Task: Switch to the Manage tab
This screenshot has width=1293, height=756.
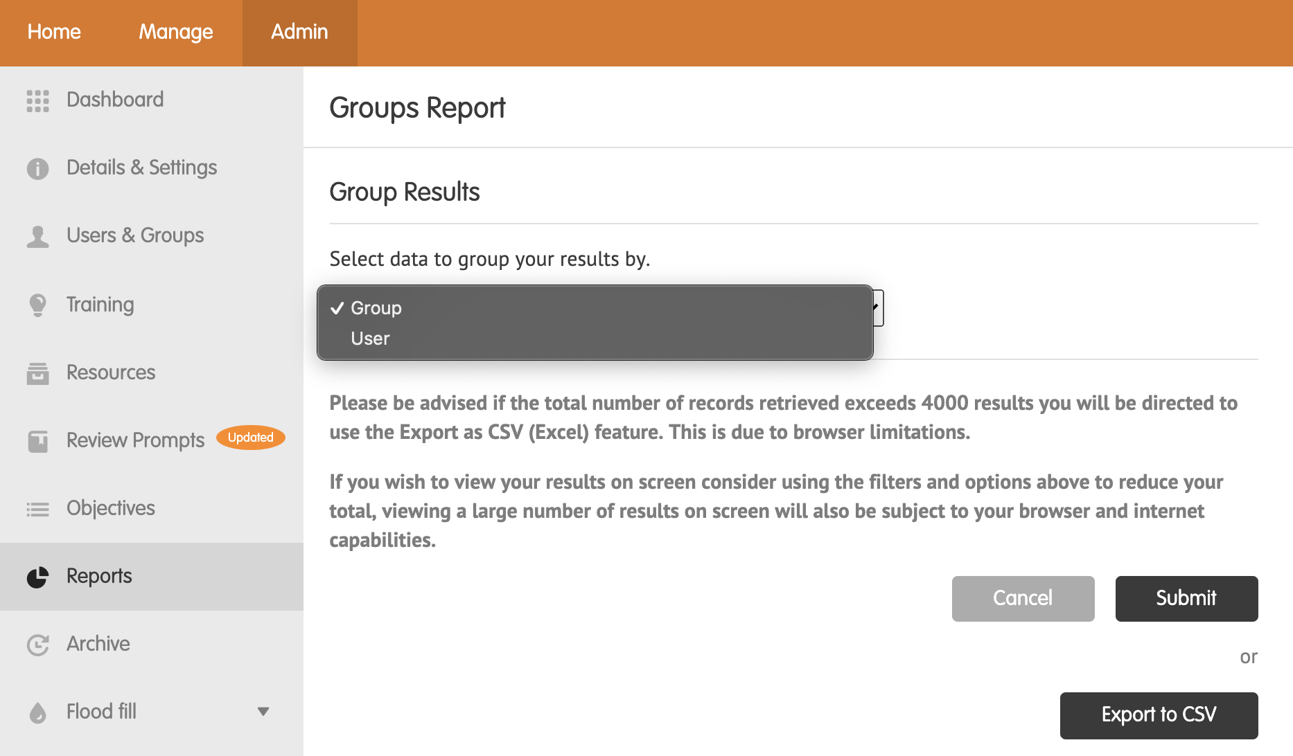Action: point(176,32)
